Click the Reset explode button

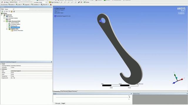pos(6,2)
